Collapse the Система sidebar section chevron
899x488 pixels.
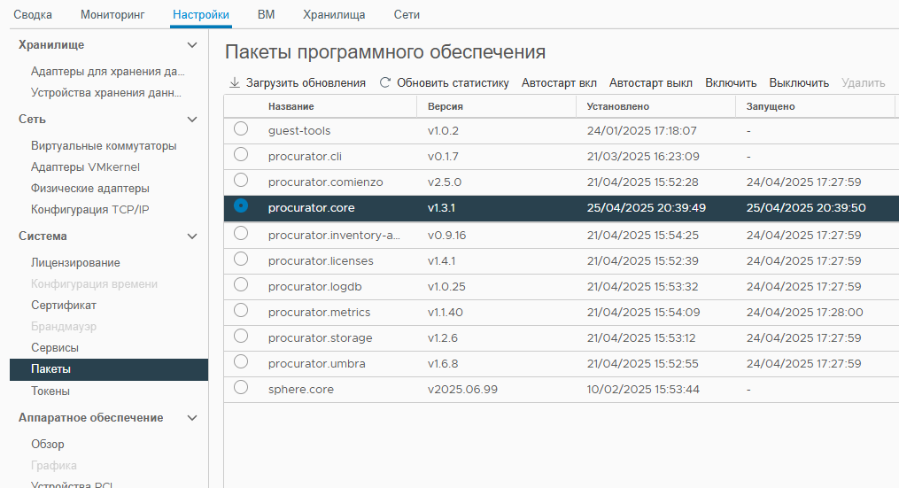[192, 236]
